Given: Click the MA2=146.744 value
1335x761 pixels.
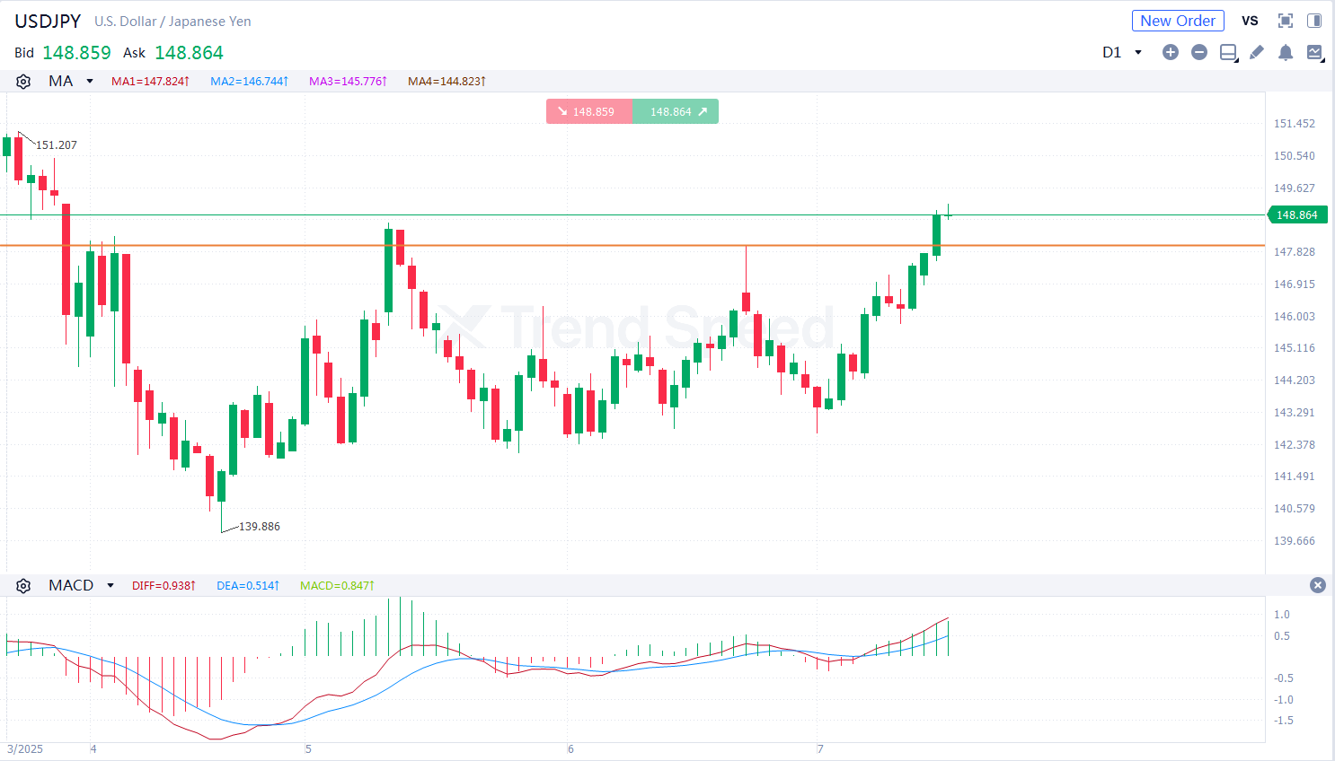Looking at the screenshot, I should [249, 81].
